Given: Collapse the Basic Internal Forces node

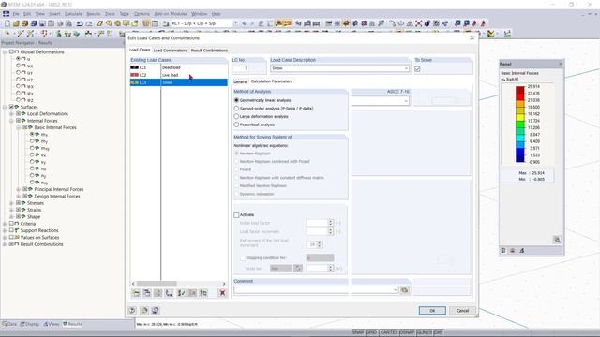Looking at the screenshot, I should coord(19,127).
